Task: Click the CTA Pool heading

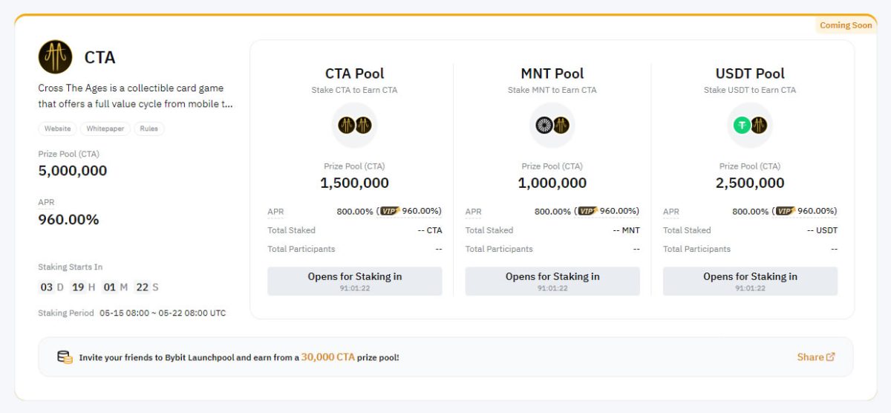Action: click(355, 74)
